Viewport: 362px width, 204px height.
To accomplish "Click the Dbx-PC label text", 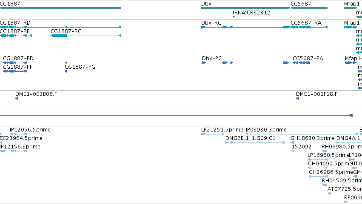I will (x=212, y=59).
